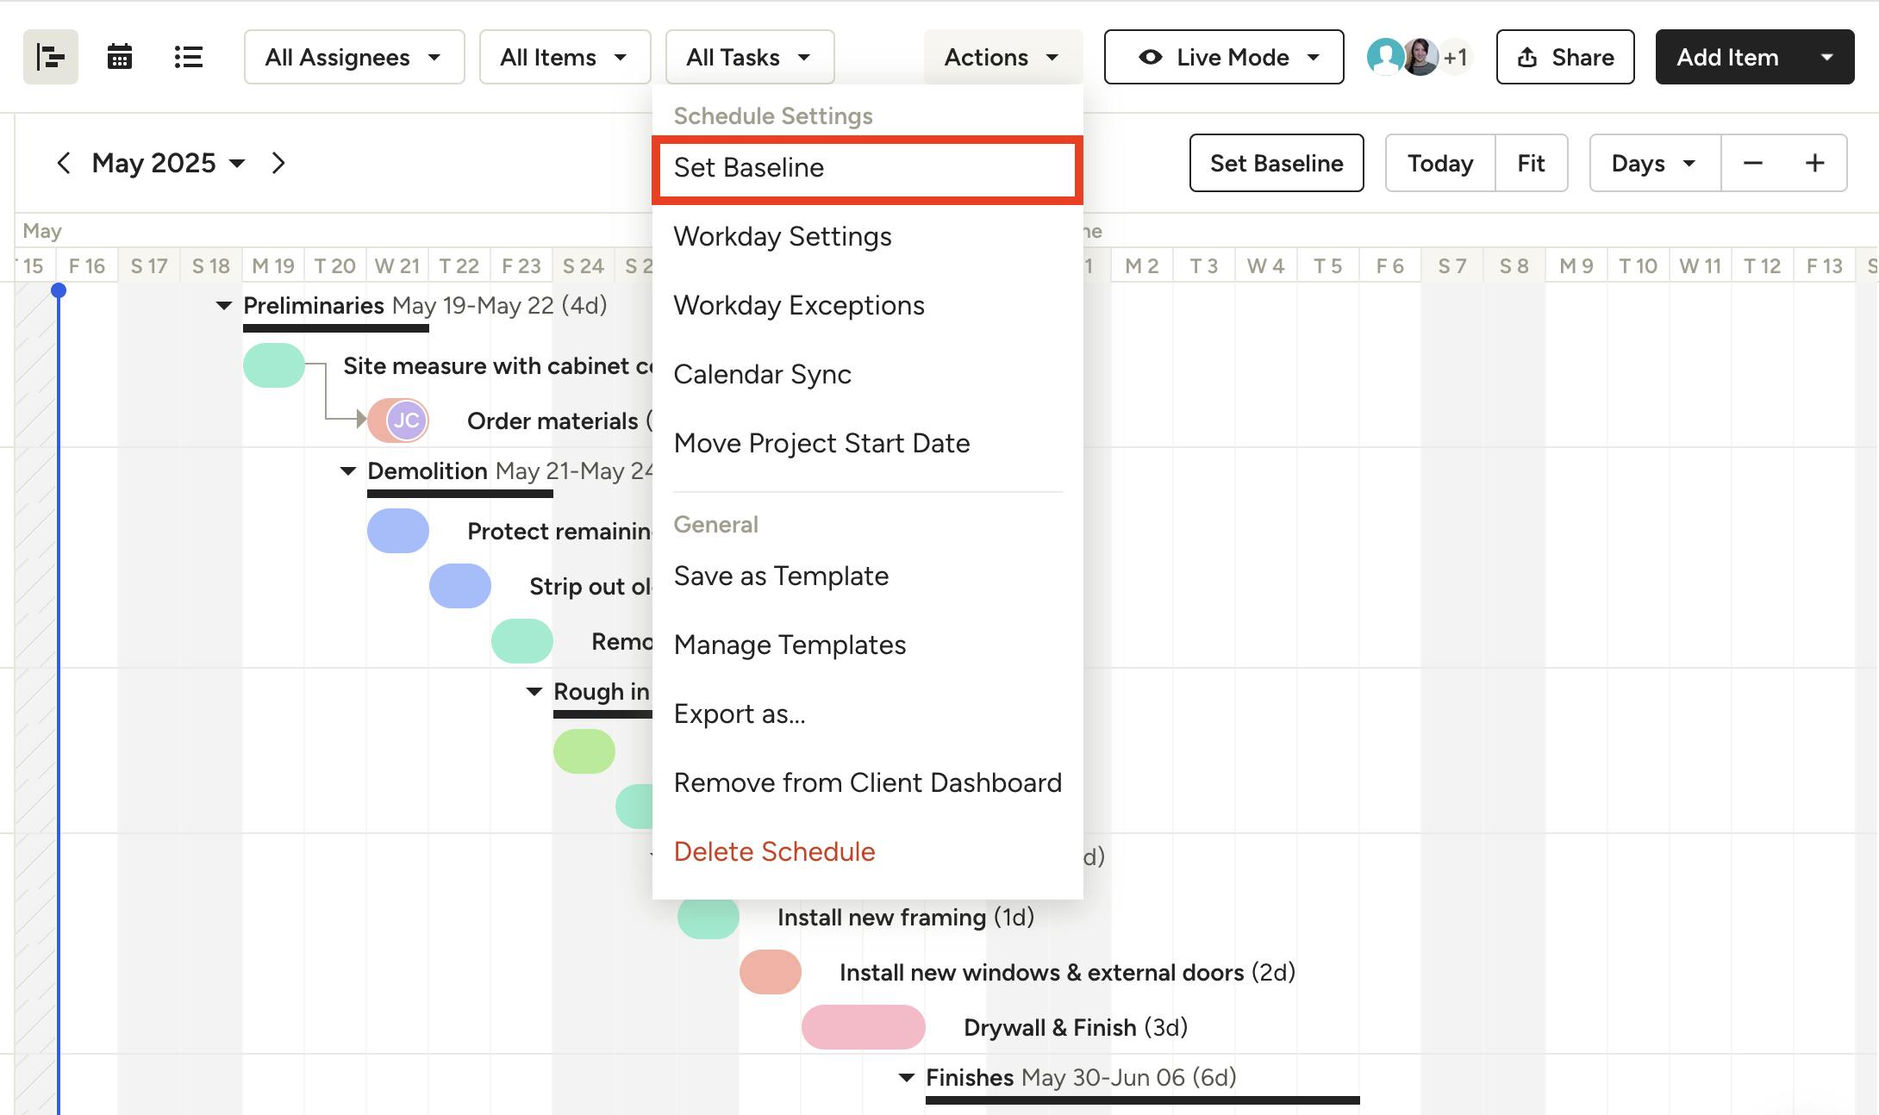Collapse the Preliminaries group
Screen dimensions: 1879x1115
[x=224, y=306]
